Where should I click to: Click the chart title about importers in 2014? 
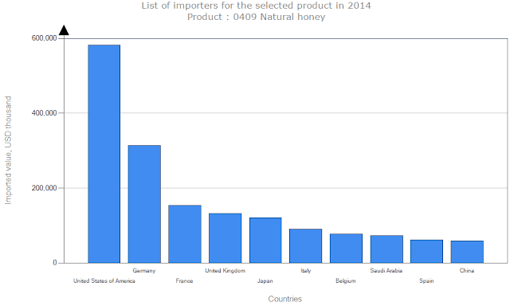click(256, 6)
